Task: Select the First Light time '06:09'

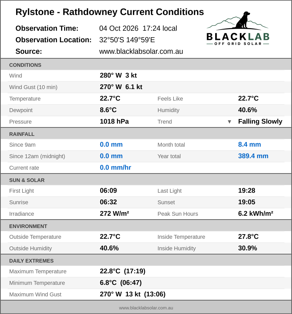Action: coord(108,191)
